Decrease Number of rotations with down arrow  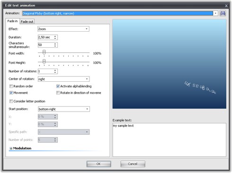(55, 72)
